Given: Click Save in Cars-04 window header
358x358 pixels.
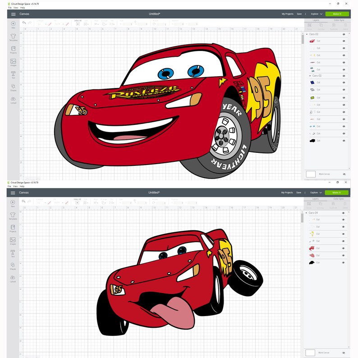Looking at the screenshot, I should tap(298, 193).
